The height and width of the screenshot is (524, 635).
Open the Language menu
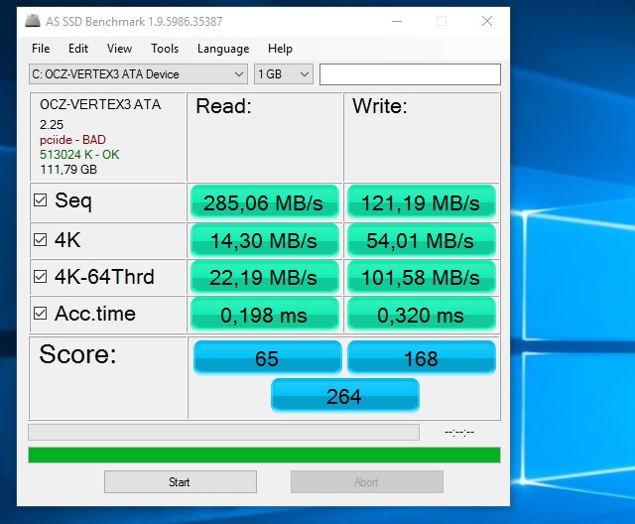[x=223, y=49]
